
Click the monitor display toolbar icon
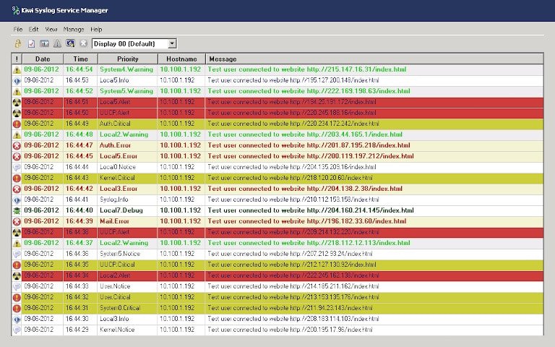coord(70,43)
